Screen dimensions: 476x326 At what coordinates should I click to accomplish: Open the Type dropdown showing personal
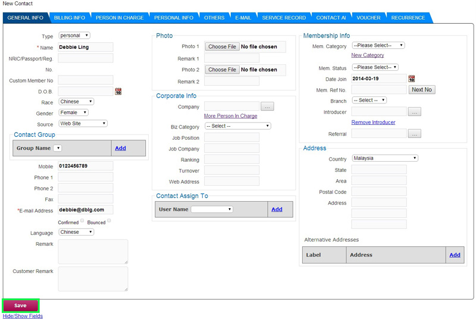(x=74, y=36)
